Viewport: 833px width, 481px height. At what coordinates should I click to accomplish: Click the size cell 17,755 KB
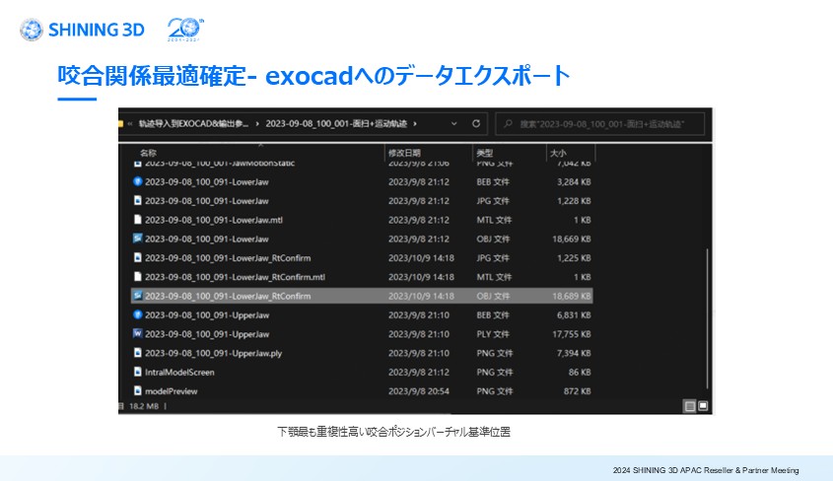(x=572, y=334)
